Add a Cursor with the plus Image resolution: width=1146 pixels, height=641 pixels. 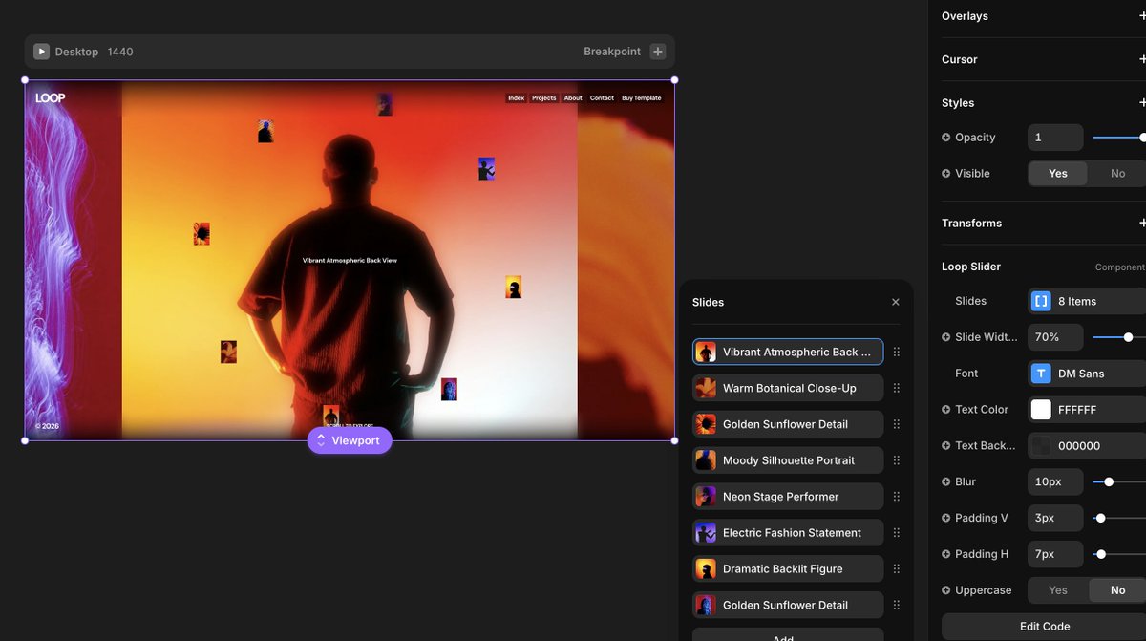tap(1142, 59)
